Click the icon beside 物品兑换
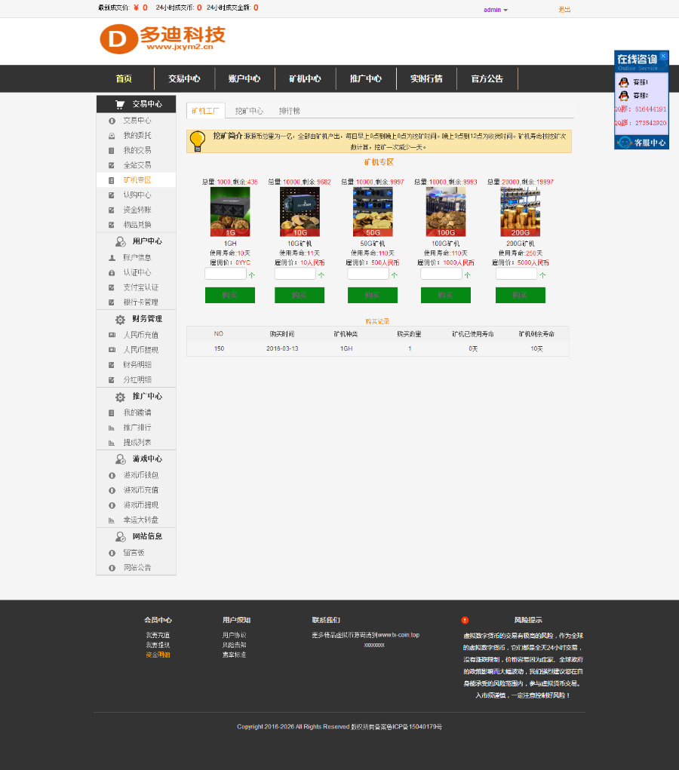This screenshot has height=770, width=679. (x=112, y=225)
